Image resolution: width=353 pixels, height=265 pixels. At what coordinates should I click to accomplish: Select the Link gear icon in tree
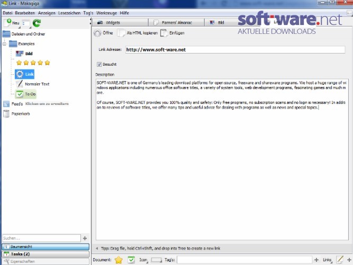pos(20,74)
